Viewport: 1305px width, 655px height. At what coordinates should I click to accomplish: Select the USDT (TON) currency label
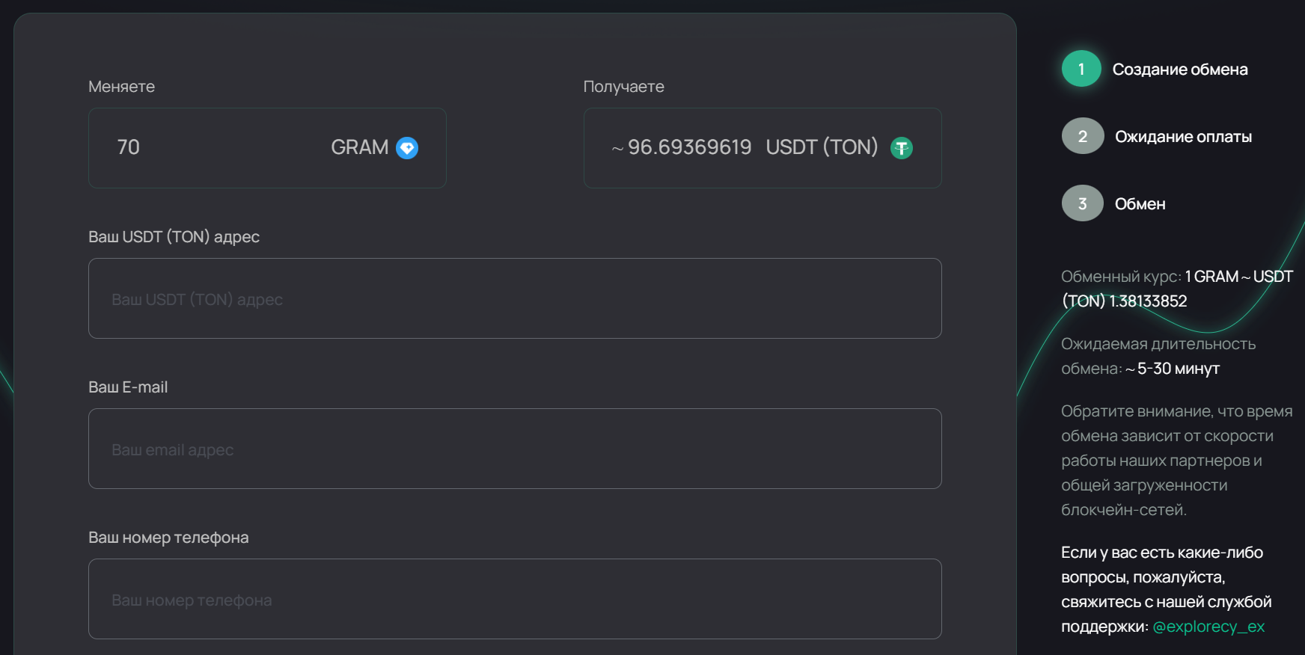[x=822, y=147]
